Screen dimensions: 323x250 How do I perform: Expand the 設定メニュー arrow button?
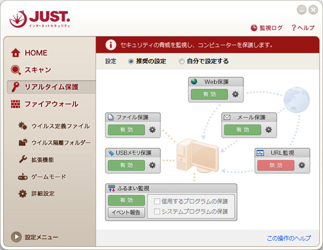pos(16,237)
